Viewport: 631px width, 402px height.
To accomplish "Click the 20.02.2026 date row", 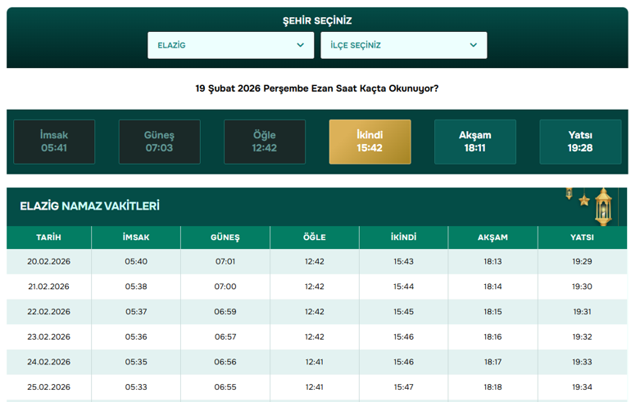I will pos(316,261).
